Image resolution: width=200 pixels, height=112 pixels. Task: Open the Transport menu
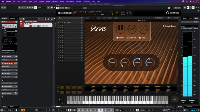pyautogui.click(x=55, y=1)
